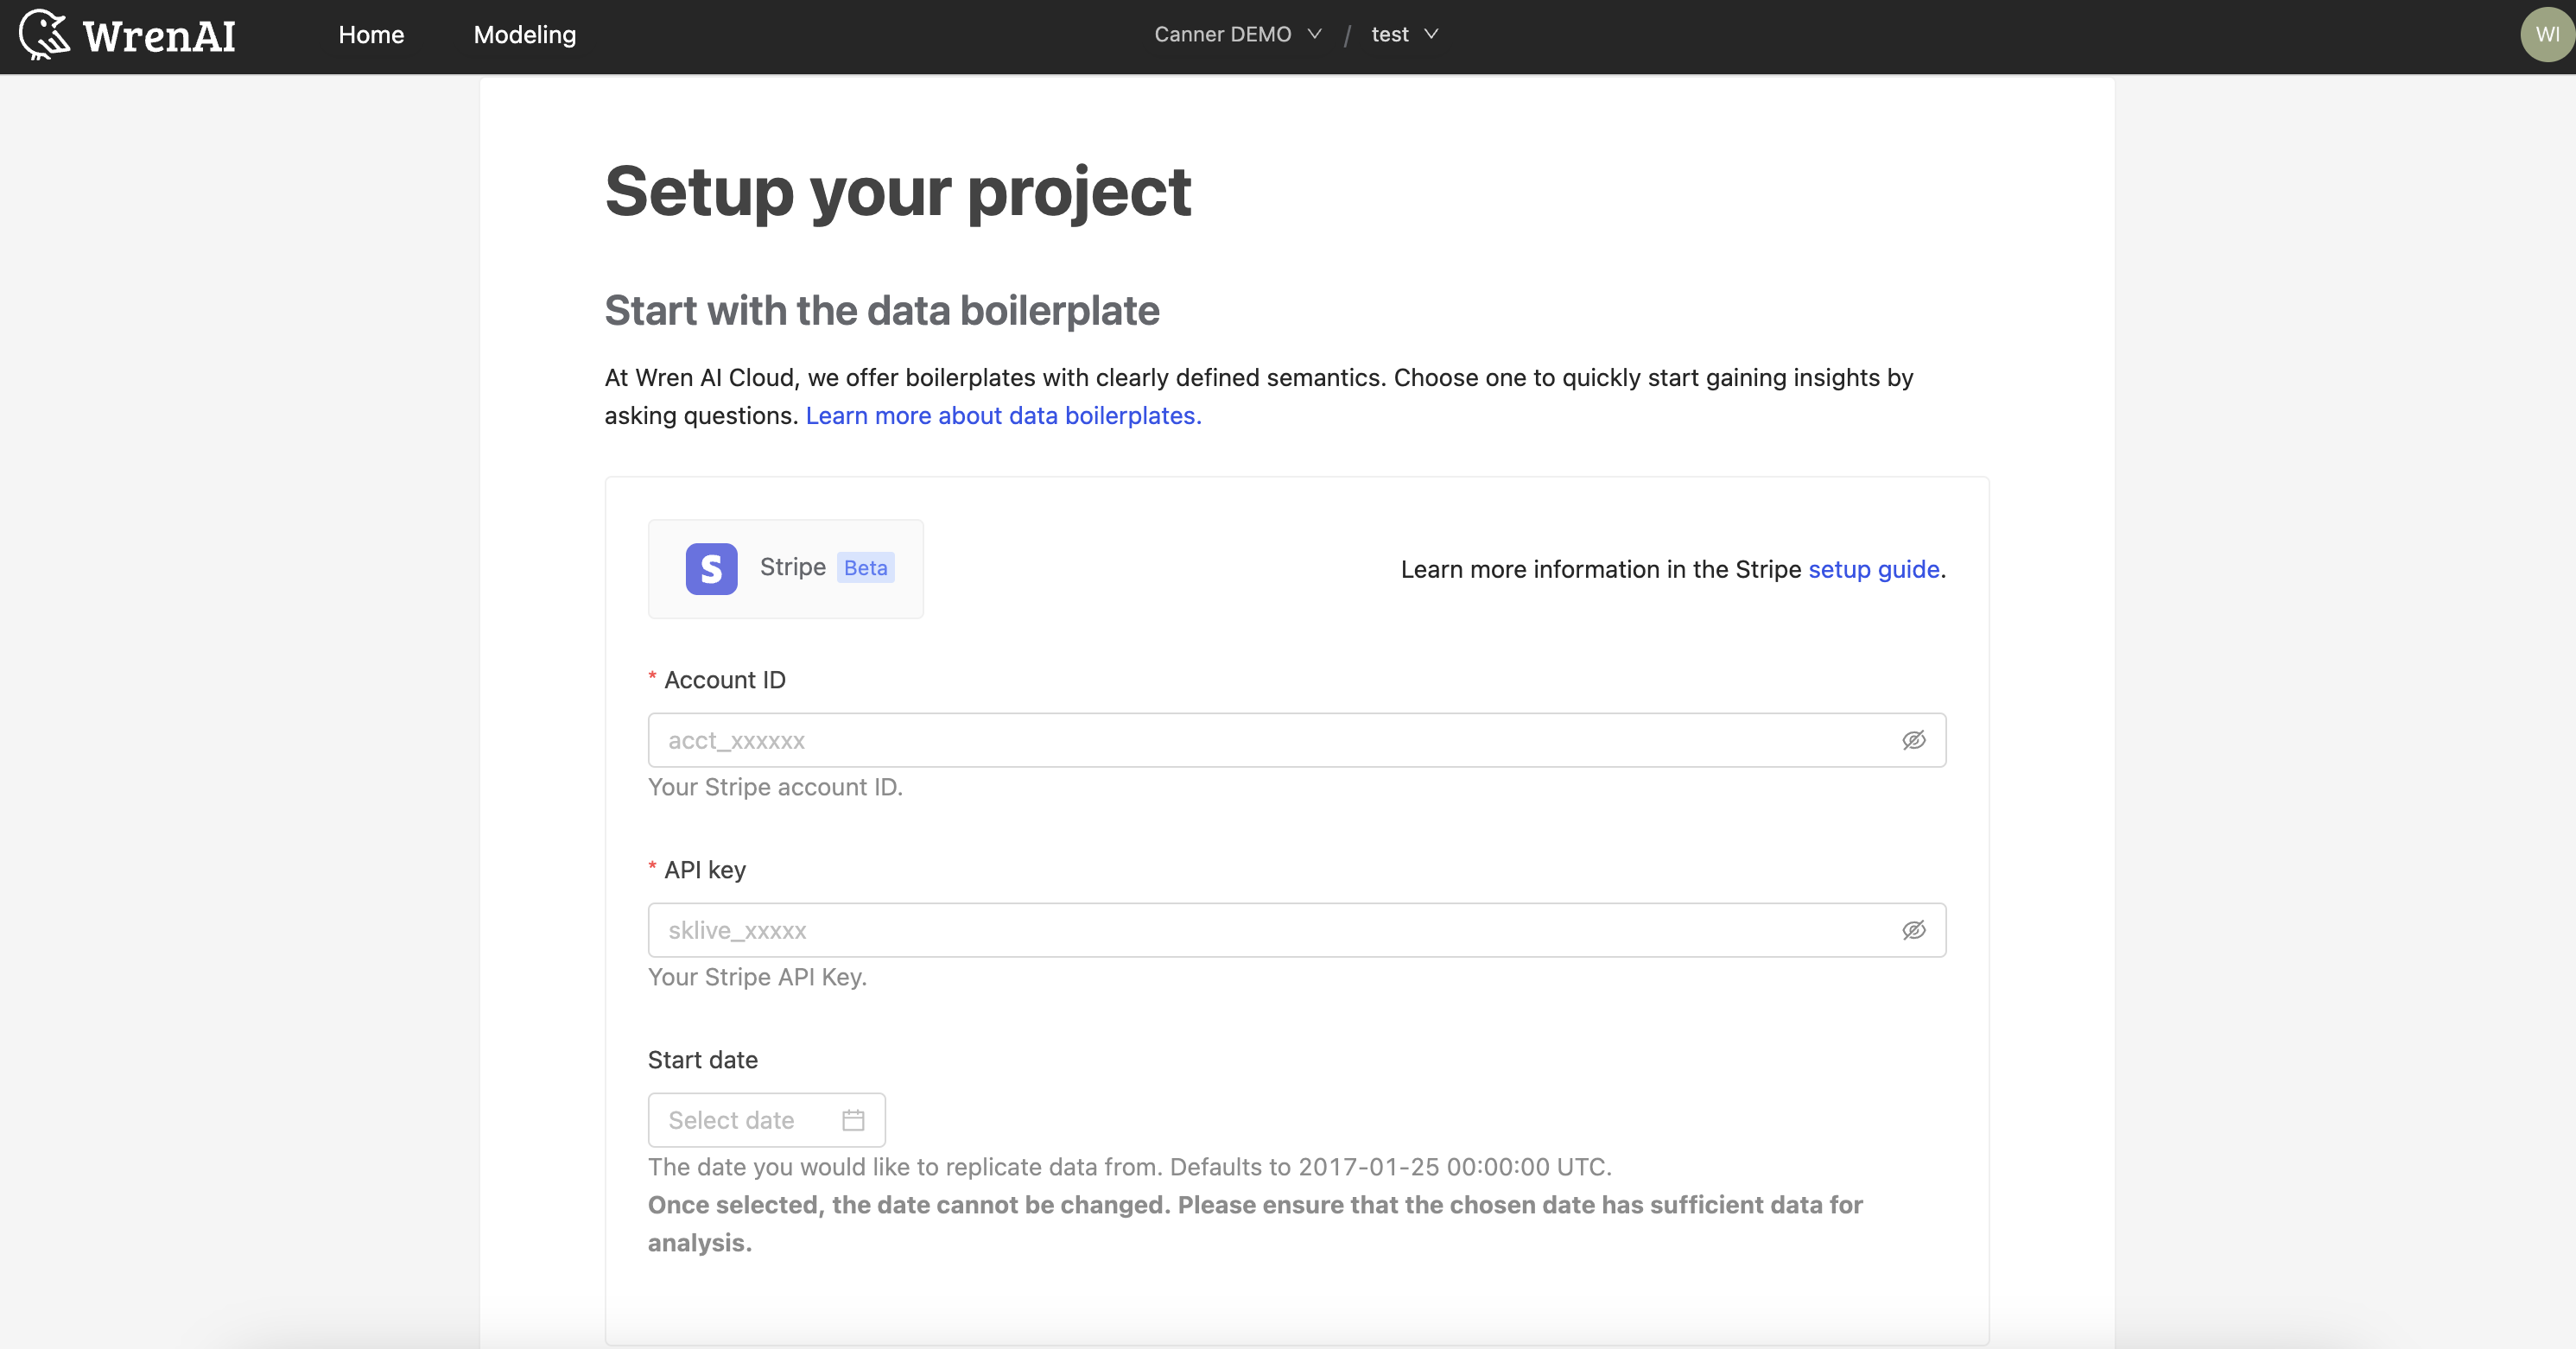The image size is (2576, 1349).
Task: Open the Start date picker field
Action: point(766,1120)
